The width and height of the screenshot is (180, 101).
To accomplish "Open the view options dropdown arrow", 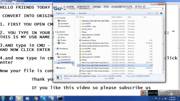I will [x=152, y=13].
